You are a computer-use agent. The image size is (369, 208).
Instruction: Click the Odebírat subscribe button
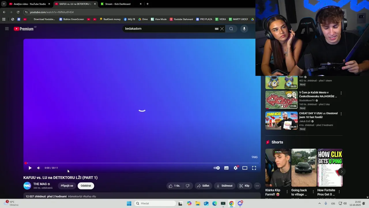[x=86, y=186]
